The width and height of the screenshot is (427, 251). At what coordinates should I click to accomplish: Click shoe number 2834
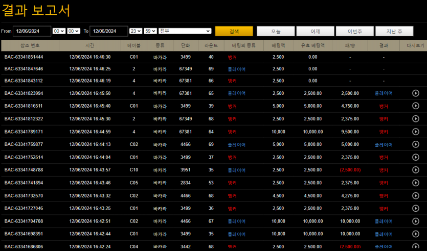tap(186, 183)
